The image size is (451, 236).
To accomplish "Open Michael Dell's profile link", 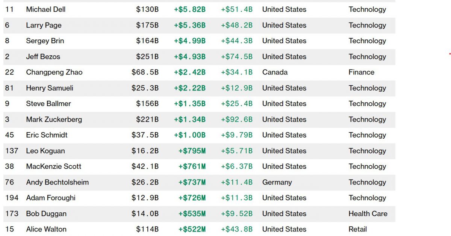I will (45, 9).
